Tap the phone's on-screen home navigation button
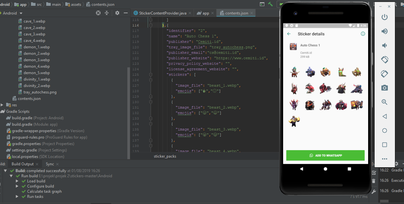Viewport: 404px width, 204px height. (x=325, y=169)
